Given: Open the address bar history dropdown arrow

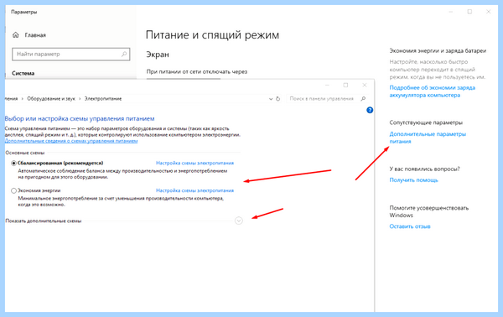Looking at the screenshot, I should [271, 99].
